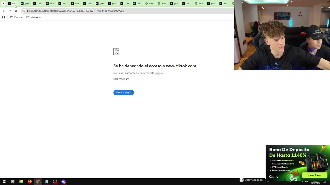Open the media player taskbar icon
Viewport: 330px width, 185px height.
(13, 182)
